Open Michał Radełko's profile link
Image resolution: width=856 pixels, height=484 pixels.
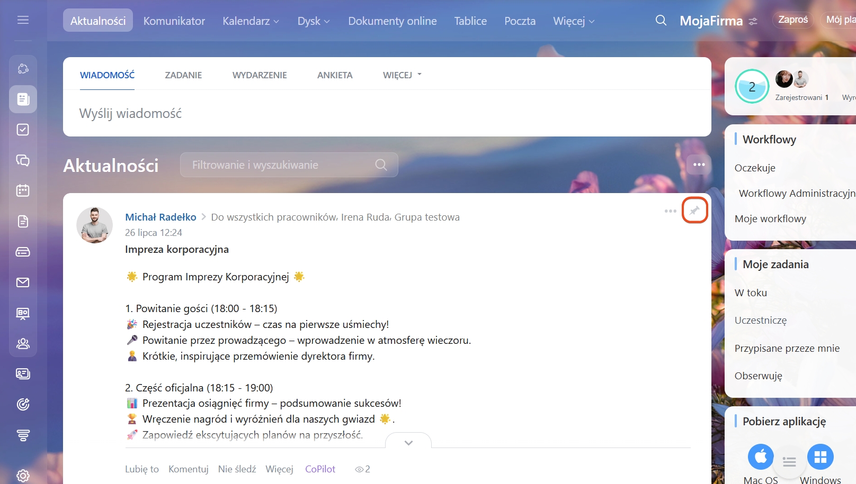160,217
